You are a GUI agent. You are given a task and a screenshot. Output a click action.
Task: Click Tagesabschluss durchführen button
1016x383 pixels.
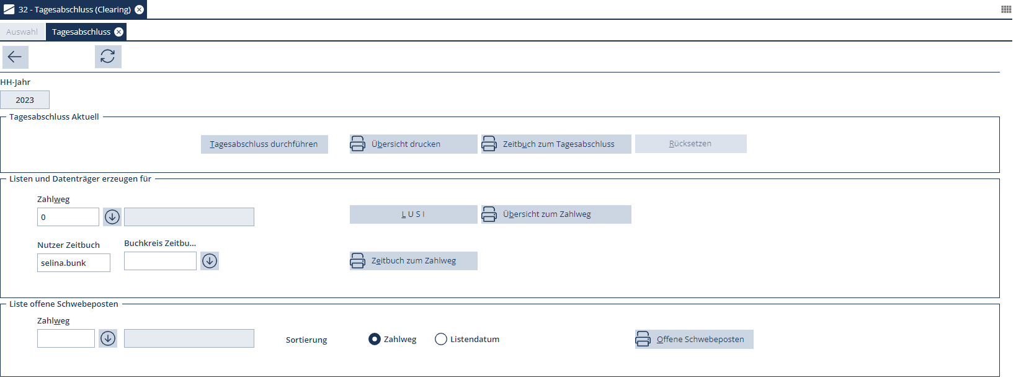(x=264, y=144)
